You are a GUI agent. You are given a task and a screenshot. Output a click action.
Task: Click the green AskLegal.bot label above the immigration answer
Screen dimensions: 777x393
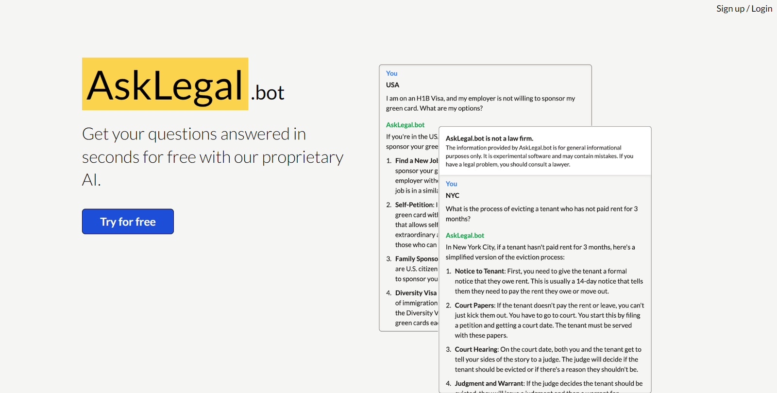coord(405,125)
